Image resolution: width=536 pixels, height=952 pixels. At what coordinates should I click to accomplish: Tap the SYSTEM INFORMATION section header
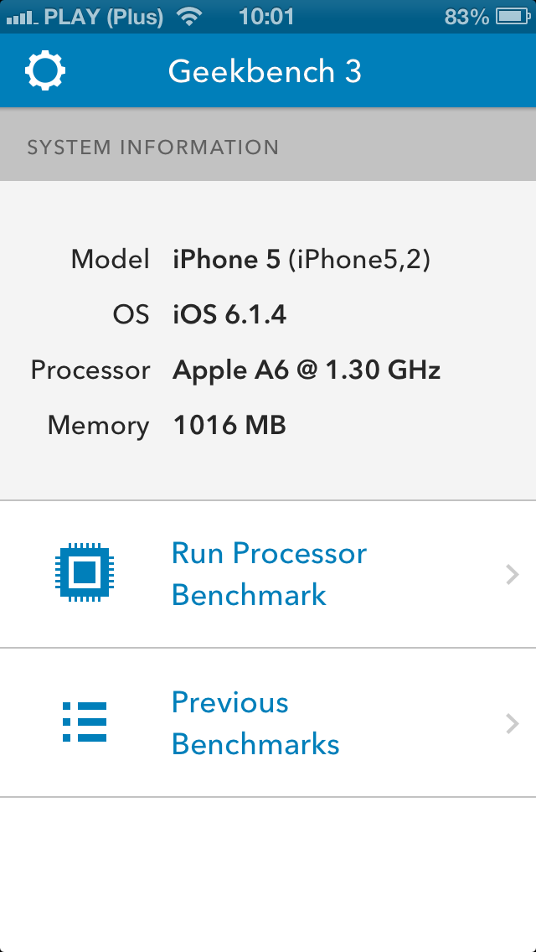point(152,148)
